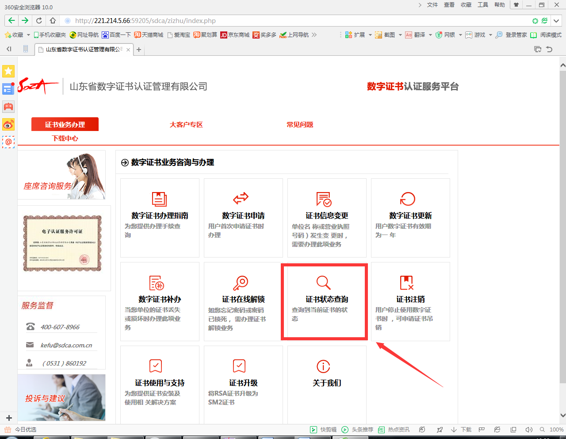Open the 关于我们 info icon
The image size is (566, 439).
click(323, 366)
